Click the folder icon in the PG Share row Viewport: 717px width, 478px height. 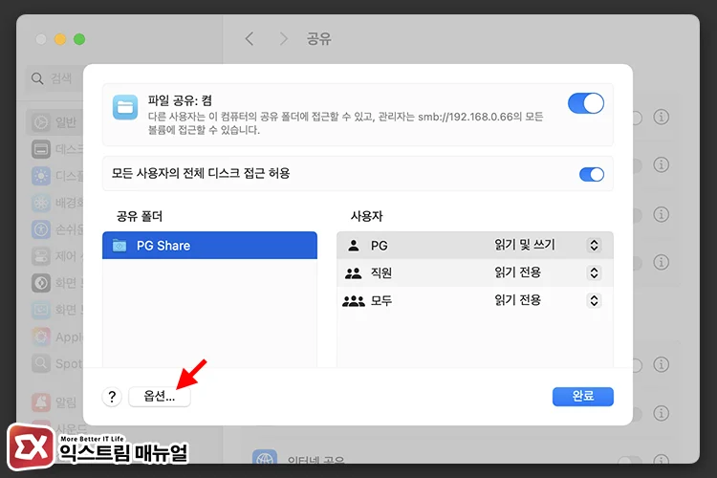click(x=119, y=246)
